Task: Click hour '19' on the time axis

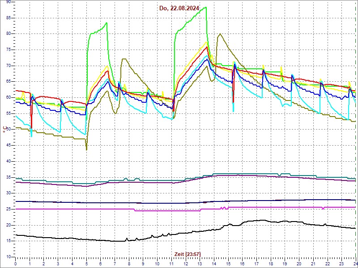Action: 285,264
